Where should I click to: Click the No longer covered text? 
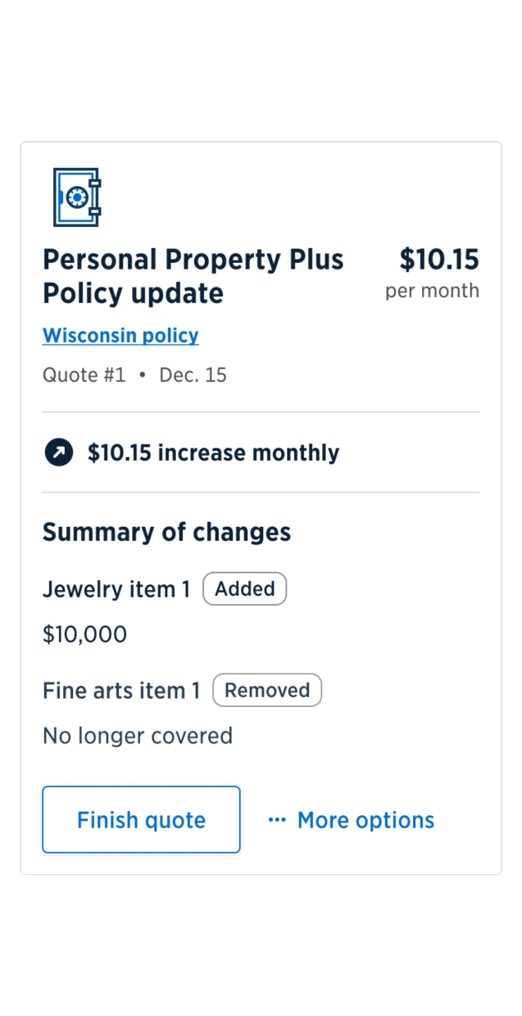138,736
